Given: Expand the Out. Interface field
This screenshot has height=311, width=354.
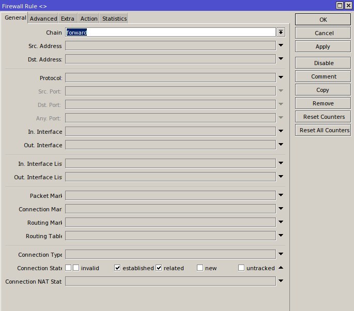Looking at the screenshot, I should pyautogui.click(x=281, y=145).
